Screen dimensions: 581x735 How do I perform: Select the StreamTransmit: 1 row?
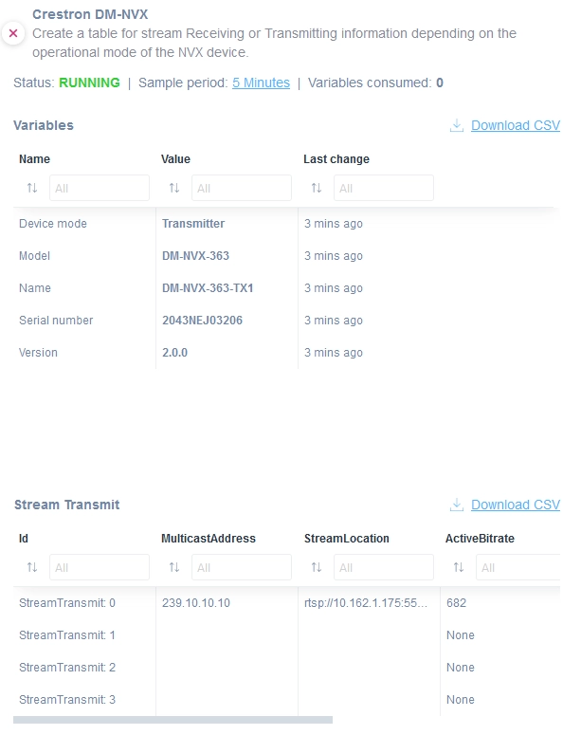[286, 635]
